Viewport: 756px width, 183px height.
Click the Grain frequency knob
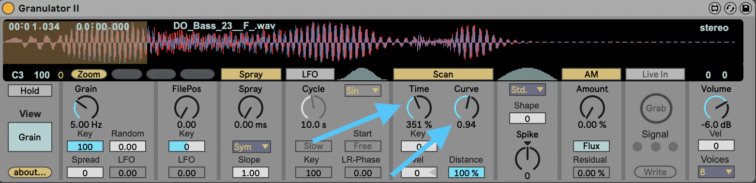tap(86, 107)
